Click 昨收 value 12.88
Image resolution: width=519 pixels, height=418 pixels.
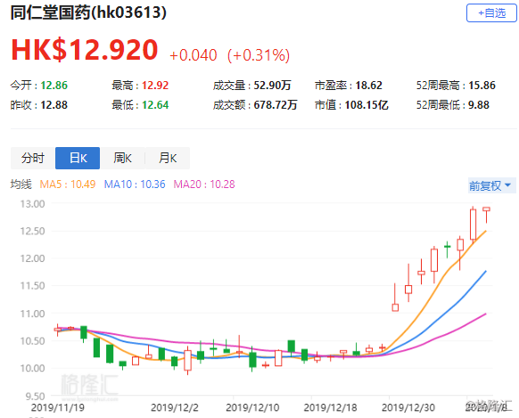[x=54, y=105]
